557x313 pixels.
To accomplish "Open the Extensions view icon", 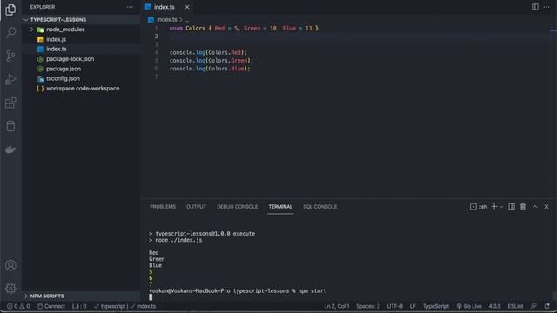I will [x=10, y=103].
